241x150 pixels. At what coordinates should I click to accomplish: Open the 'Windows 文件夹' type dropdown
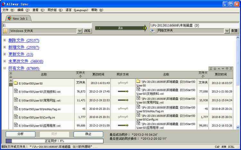(79, 31)
